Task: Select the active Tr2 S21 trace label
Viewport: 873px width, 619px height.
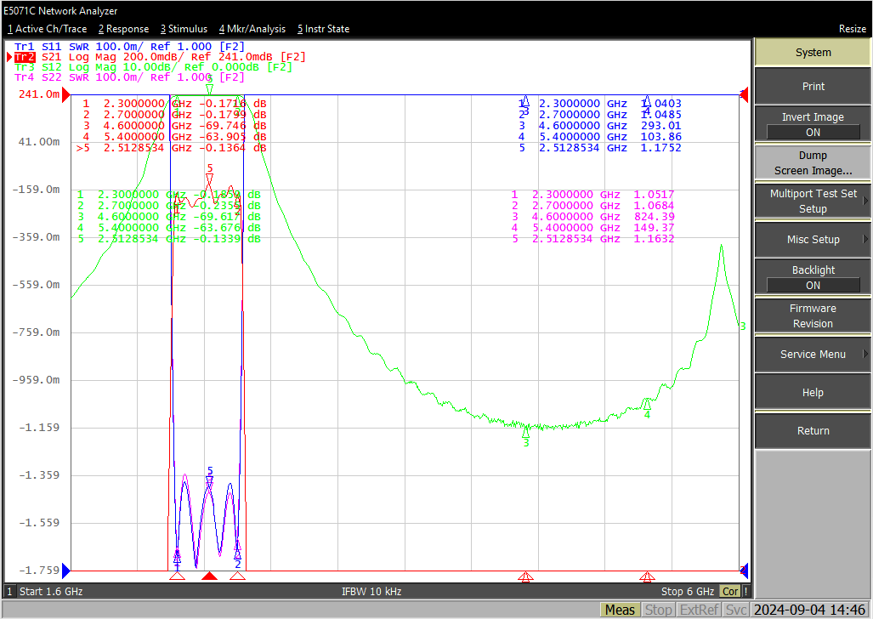Action: 159,57
